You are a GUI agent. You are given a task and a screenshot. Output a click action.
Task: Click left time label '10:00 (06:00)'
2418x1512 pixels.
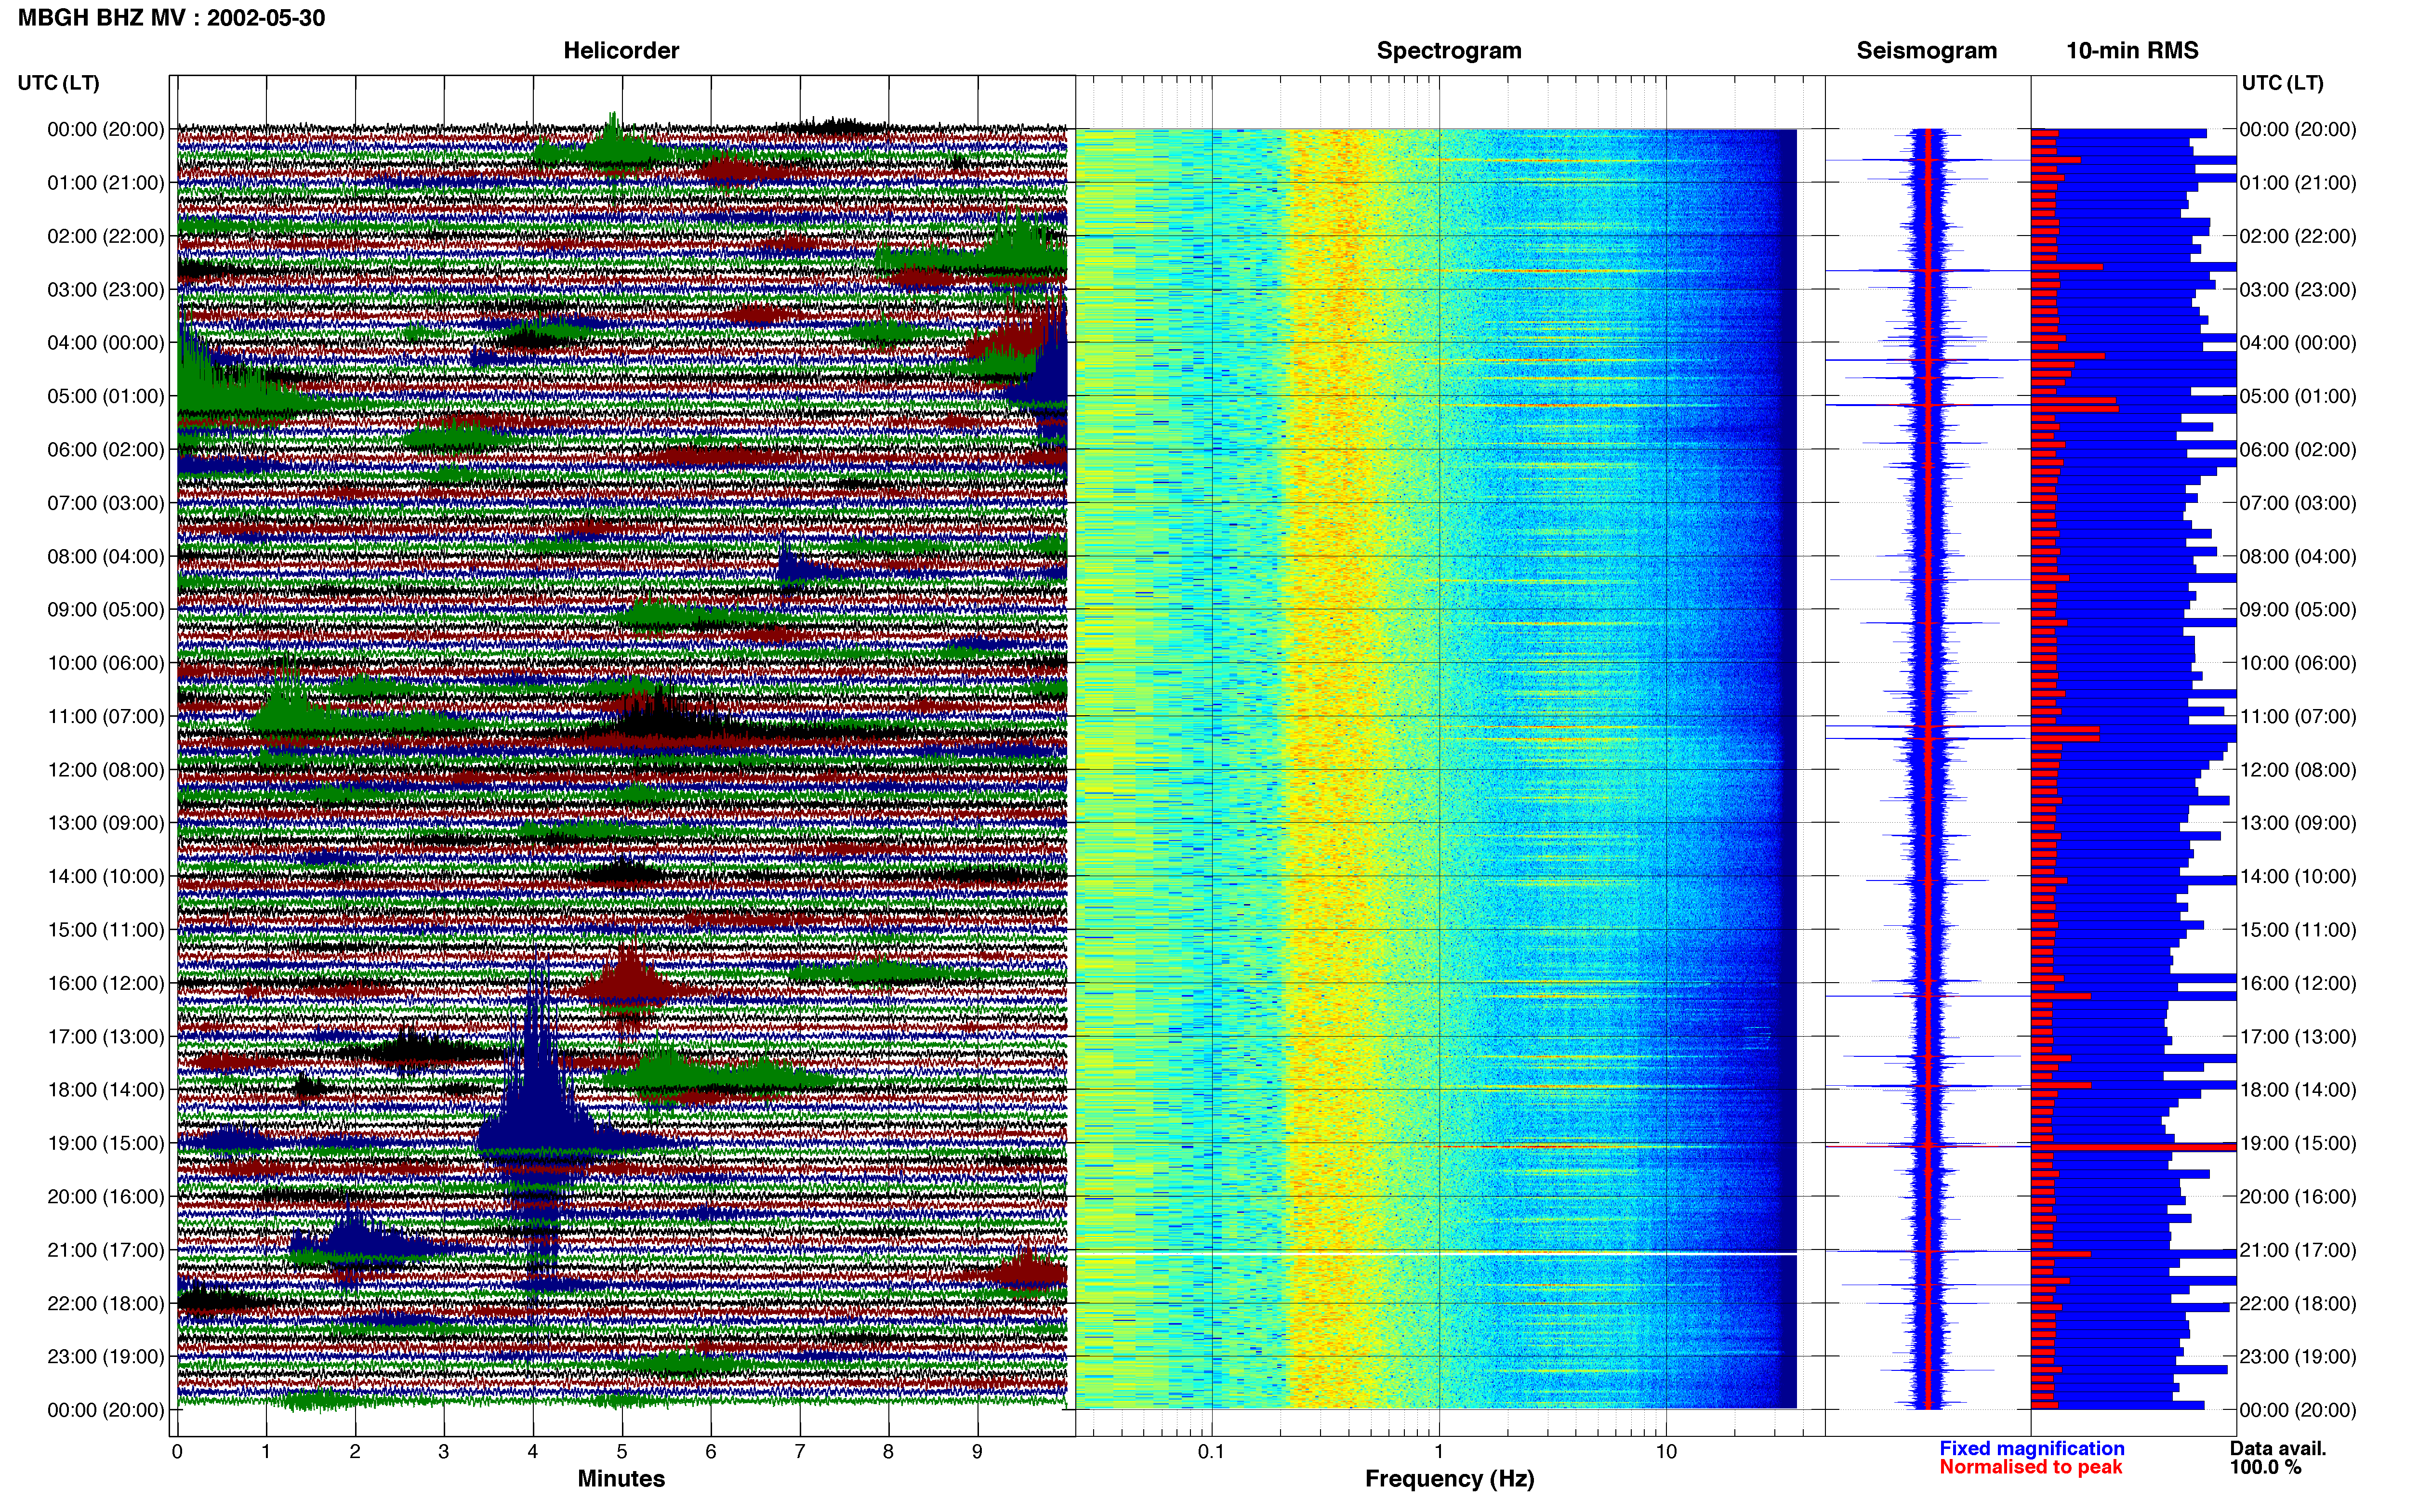click(x=106, y=663)
